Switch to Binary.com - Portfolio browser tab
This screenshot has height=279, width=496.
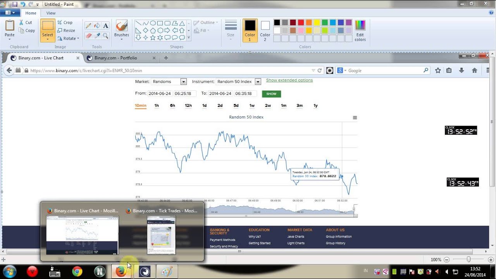pyautogui.click(x=115, y=58)
